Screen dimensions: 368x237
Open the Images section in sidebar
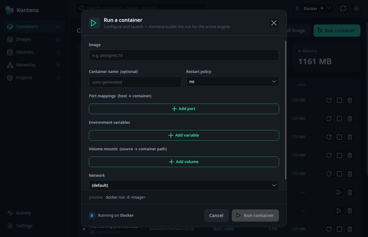coord(34,39)
